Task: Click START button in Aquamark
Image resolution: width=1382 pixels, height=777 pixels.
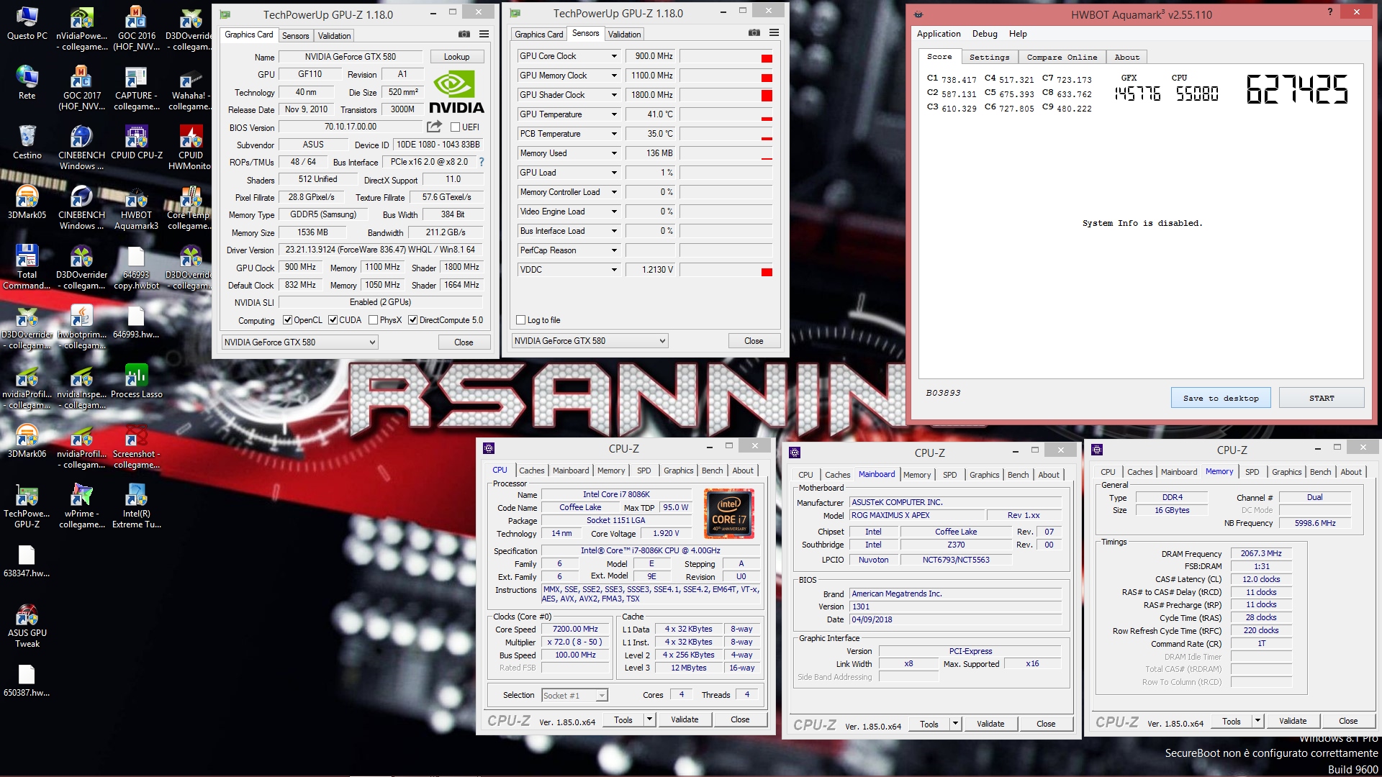Action: 1322,398
